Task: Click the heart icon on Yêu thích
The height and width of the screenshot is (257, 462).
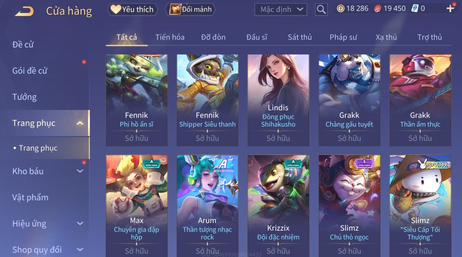Action: pos(116,9)
